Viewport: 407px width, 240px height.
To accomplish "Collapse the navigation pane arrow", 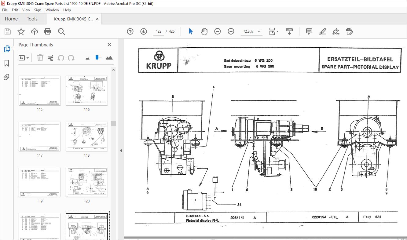I will [121, 151].
